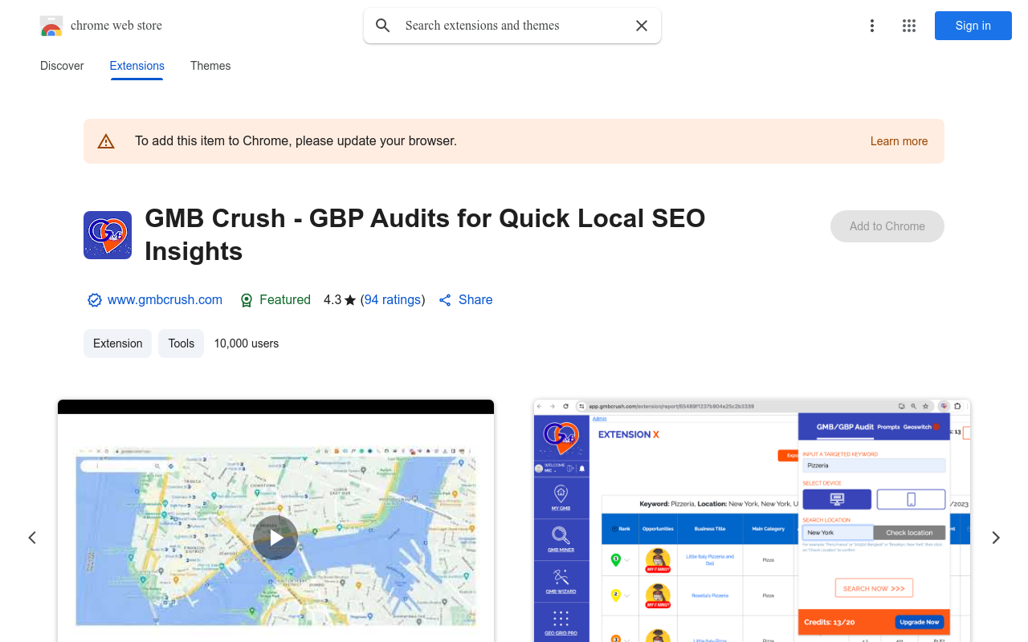Open the Google apps grid

[909, 26]
